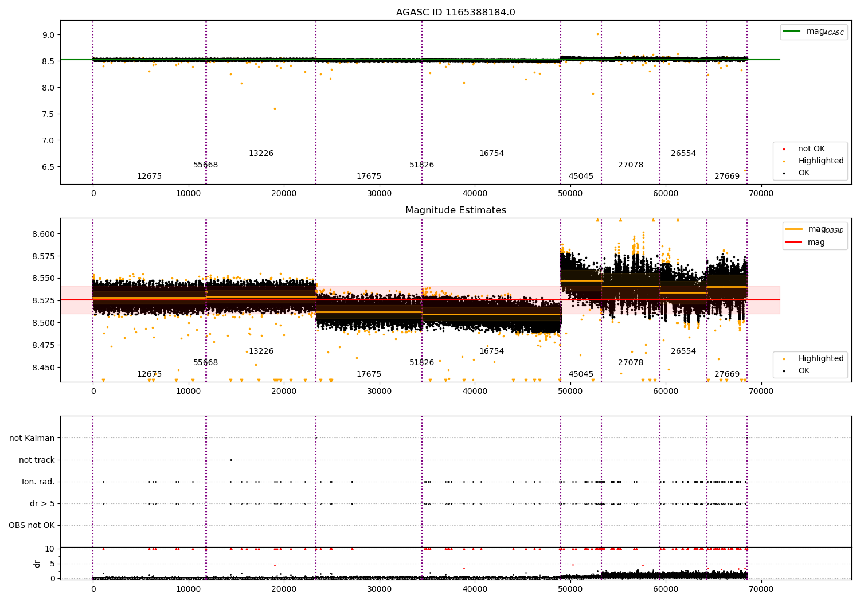
Task: Select "not OK" legend entry in top plot
Action: pyautogui.click(x=811, y=149)
